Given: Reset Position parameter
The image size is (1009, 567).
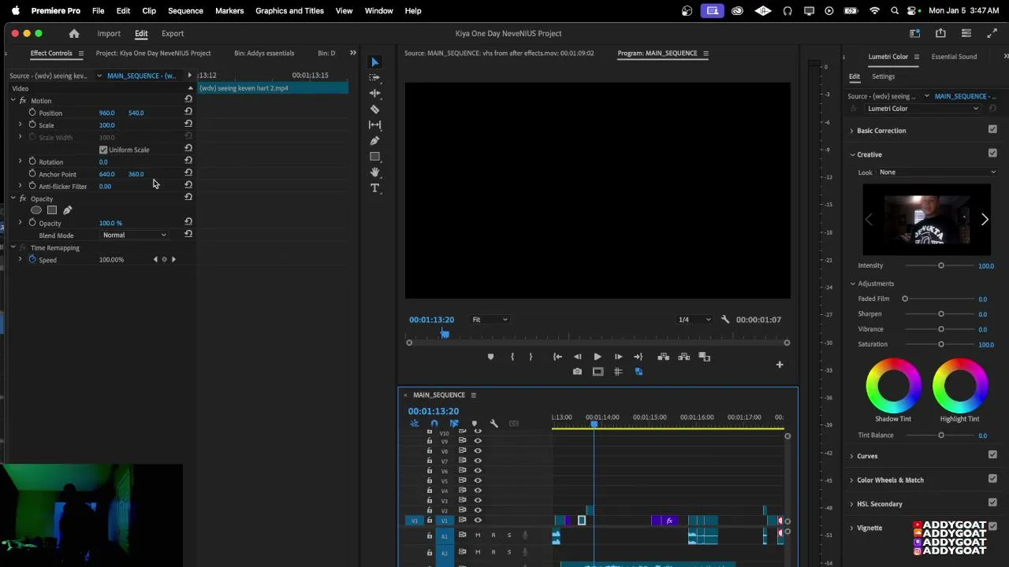Looking at the screenshot, I should 188,113.
